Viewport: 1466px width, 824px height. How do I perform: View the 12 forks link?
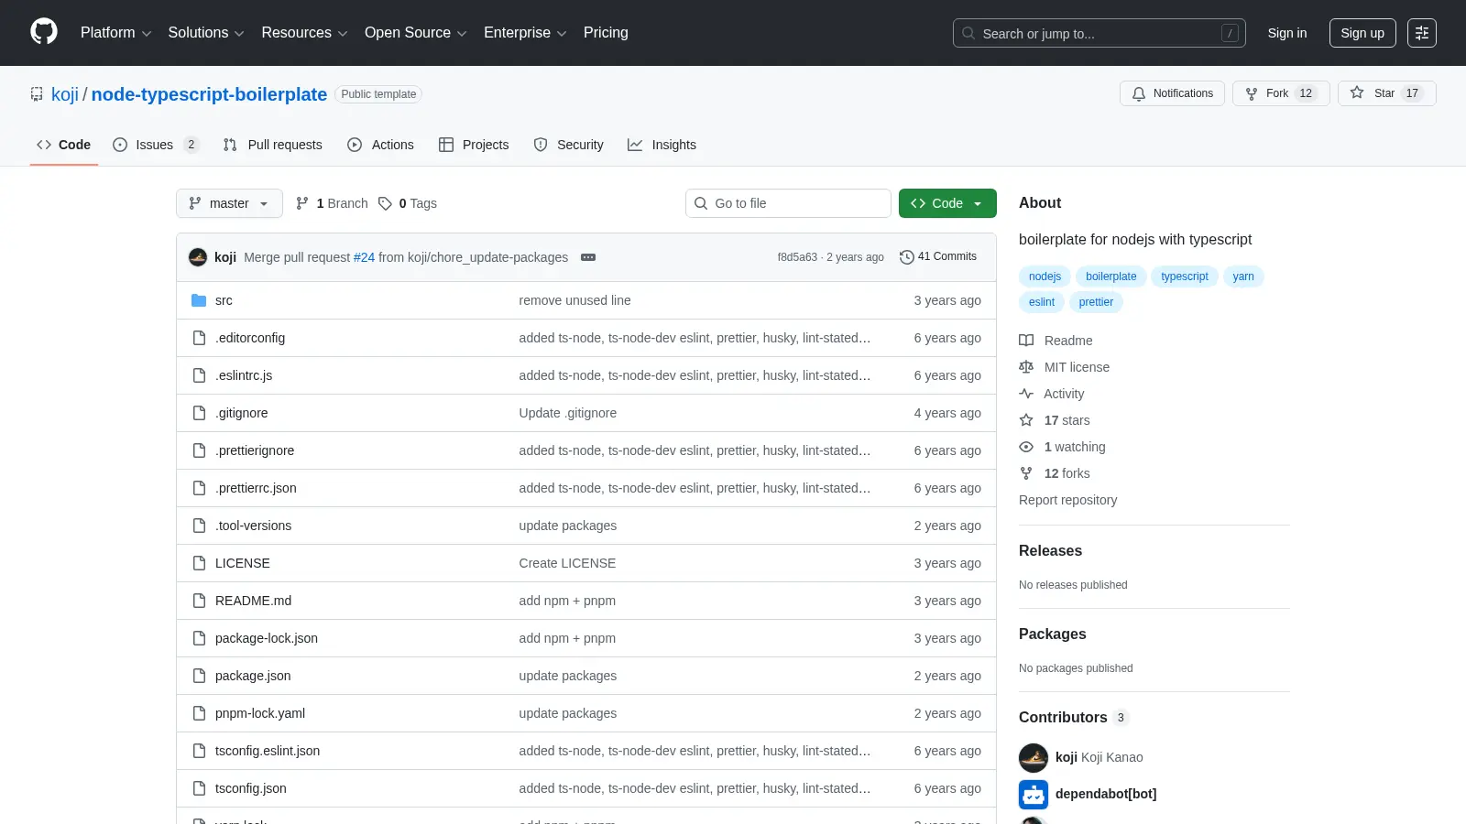click(x=1055, y=473)
